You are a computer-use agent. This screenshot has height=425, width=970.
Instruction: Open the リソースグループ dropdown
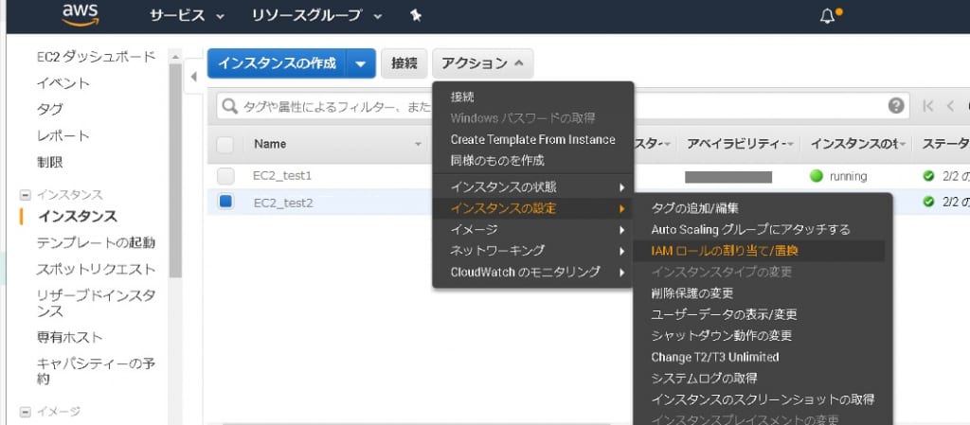tap(316, 16)
